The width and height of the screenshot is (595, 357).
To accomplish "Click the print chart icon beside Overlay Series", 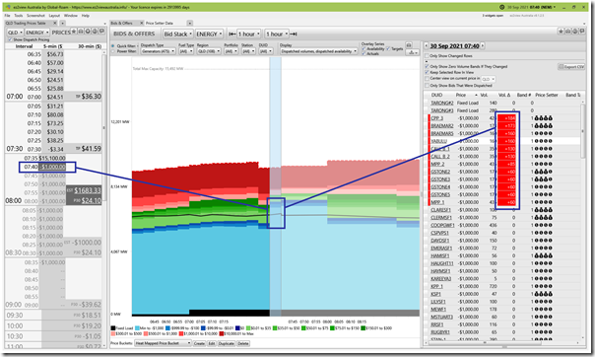I will (x=409, y=44).
